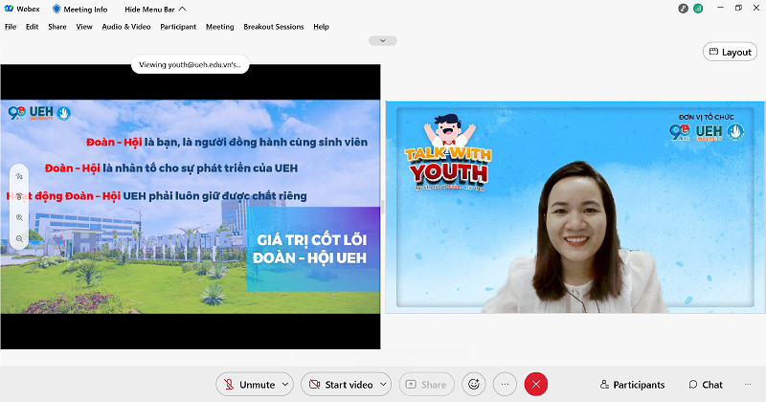Click the Layout grid icon

tap(713, 52)
